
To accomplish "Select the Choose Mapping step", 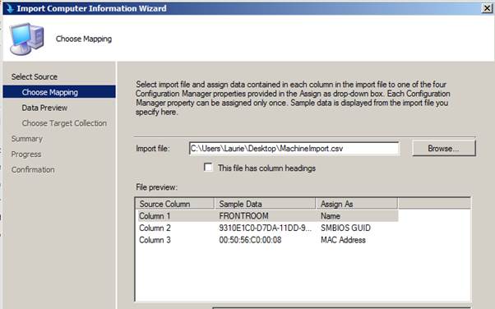I will [59, 92].
